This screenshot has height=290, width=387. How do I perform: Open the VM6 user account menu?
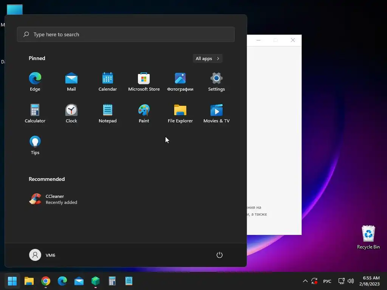point(42,255)
